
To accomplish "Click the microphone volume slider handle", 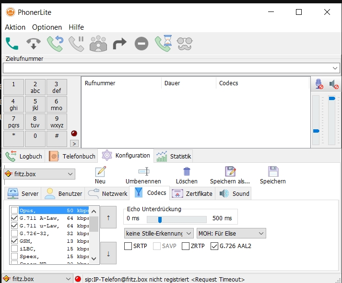I will (x=316, y=131).
